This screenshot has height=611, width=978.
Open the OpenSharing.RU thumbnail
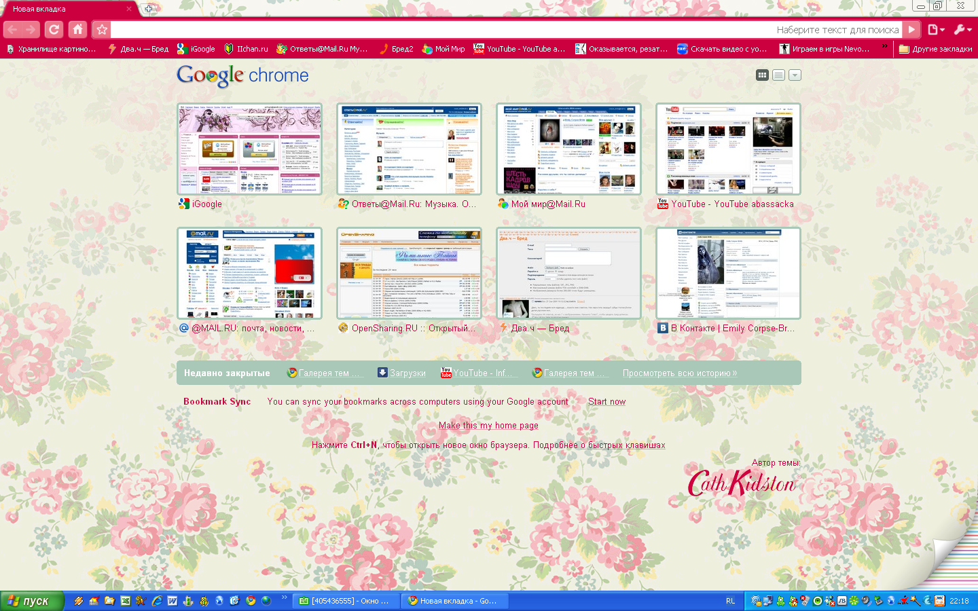pyautogui.click(x=409, y=273)
